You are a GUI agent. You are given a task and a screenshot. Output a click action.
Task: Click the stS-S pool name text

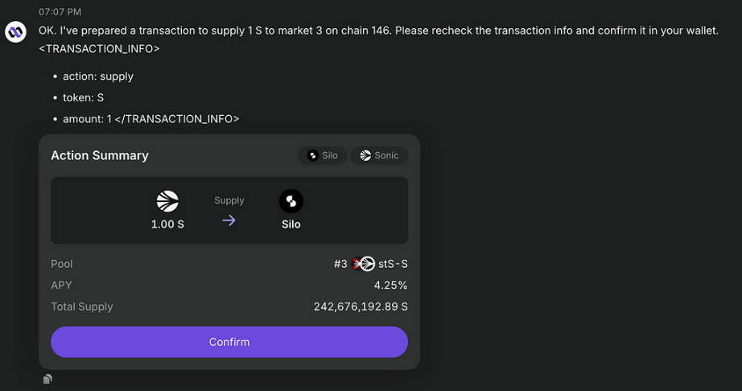(x=393, y=264)
